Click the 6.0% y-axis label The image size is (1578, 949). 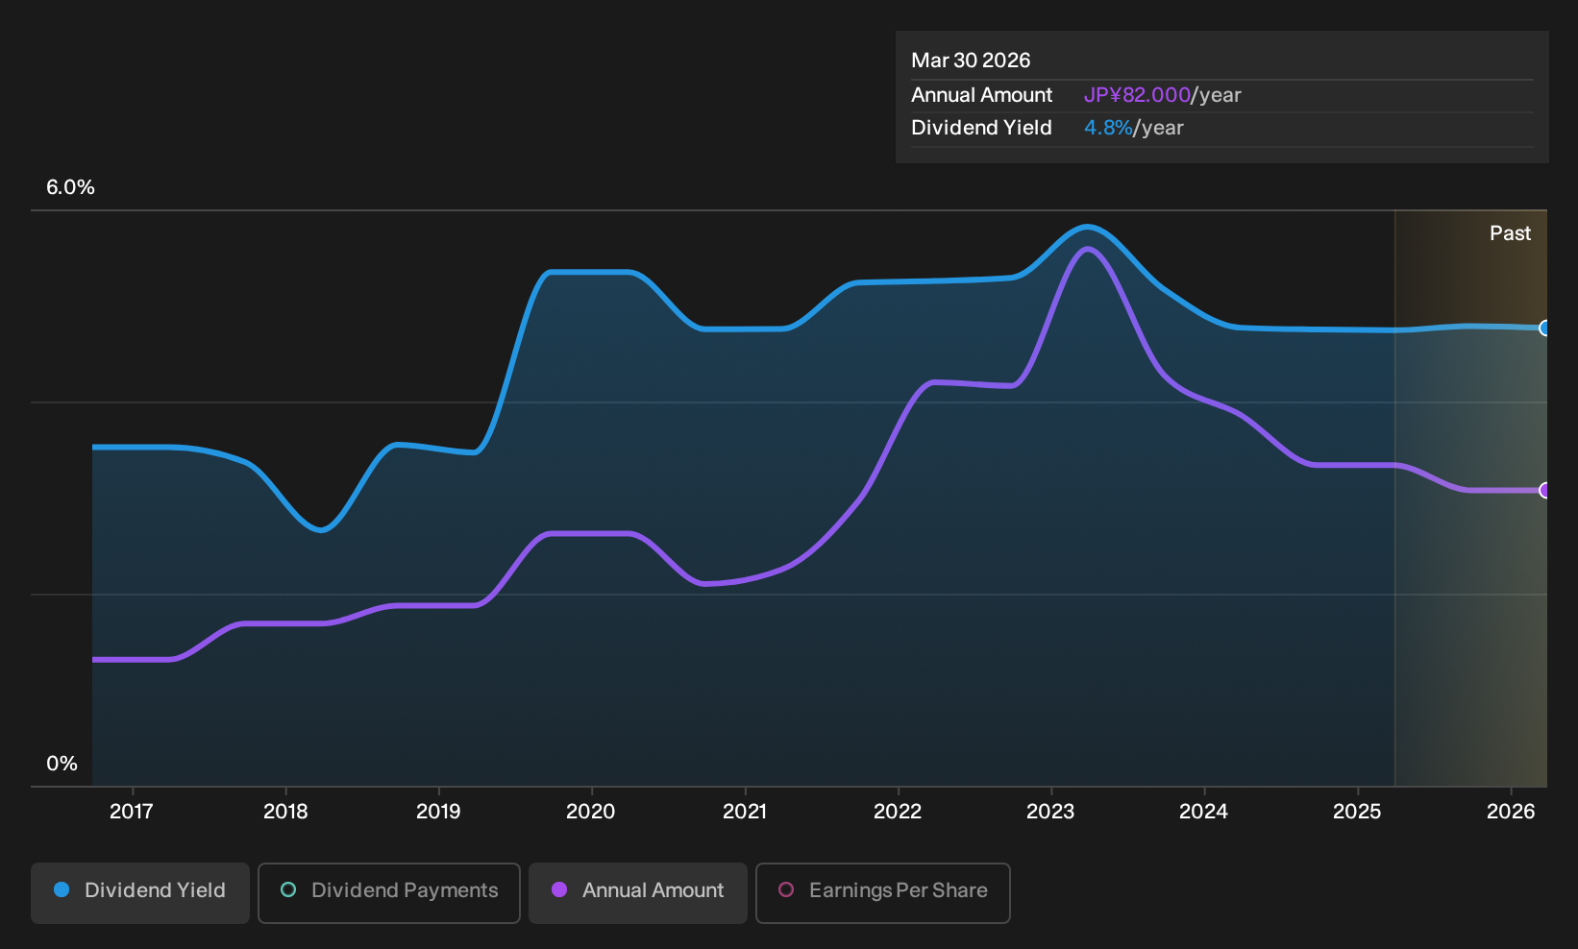(71, 187)
